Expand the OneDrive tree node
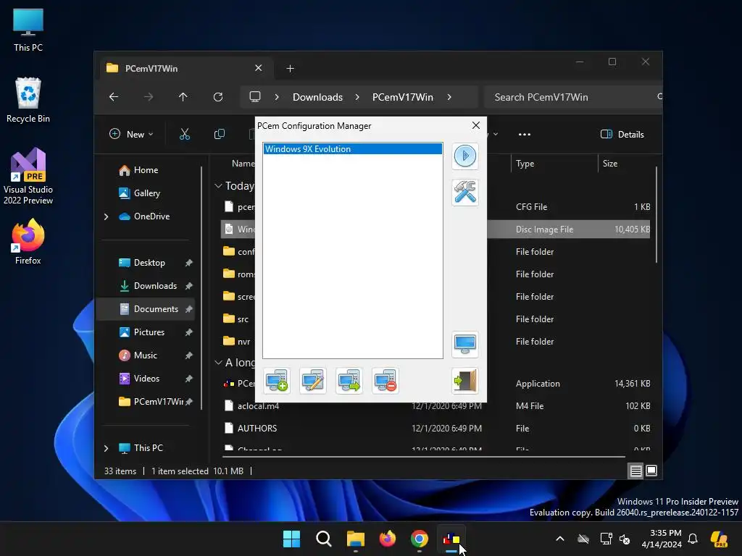The height and width of the screenshot is (556, 742). pyautogui.click(x=106, y=216)
